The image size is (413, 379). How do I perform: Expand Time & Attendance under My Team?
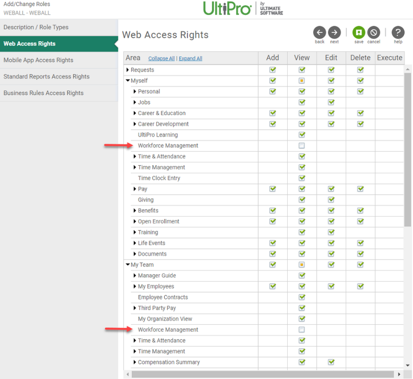(x=135, y=340)
